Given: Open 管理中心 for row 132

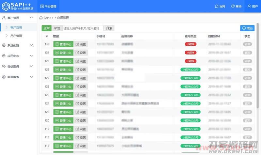Looking at the screenshot, I should tap(63, 44).
